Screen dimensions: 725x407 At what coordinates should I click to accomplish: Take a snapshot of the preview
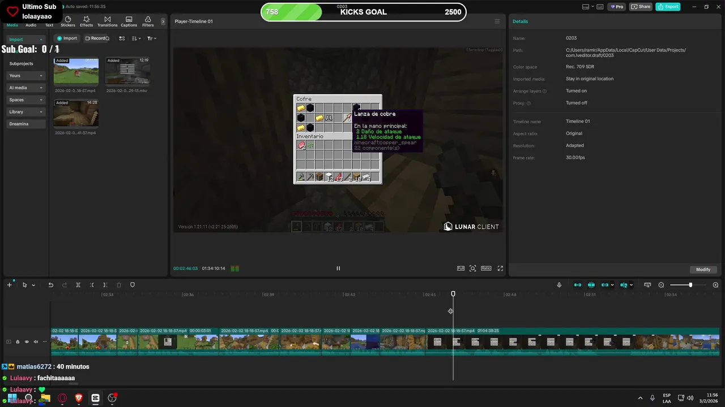click(x=473, y=269)
